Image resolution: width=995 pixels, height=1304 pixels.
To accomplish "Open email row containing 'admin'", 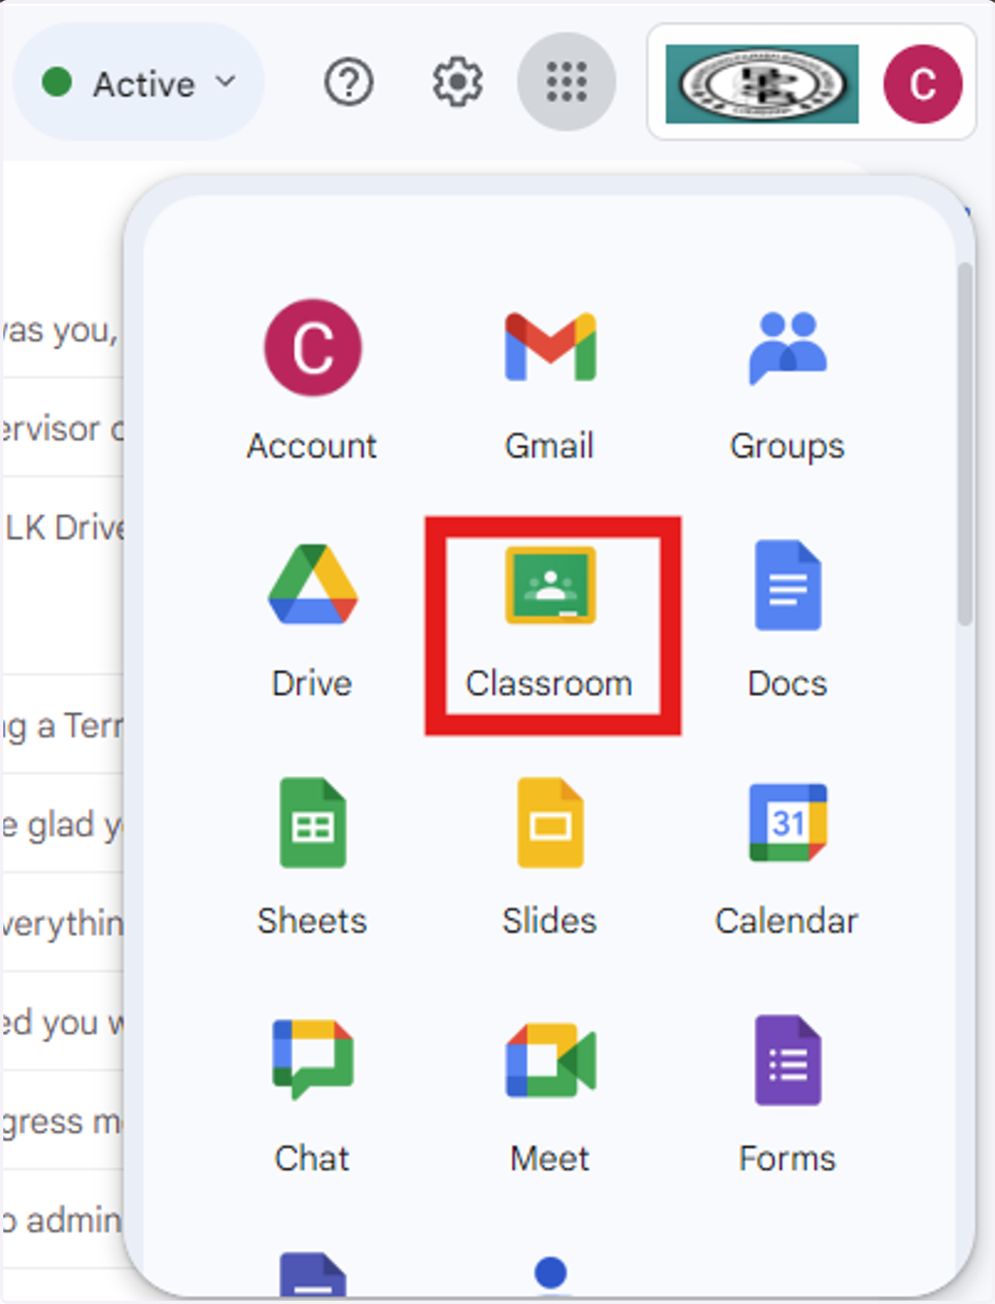I will coord(63,1219).
